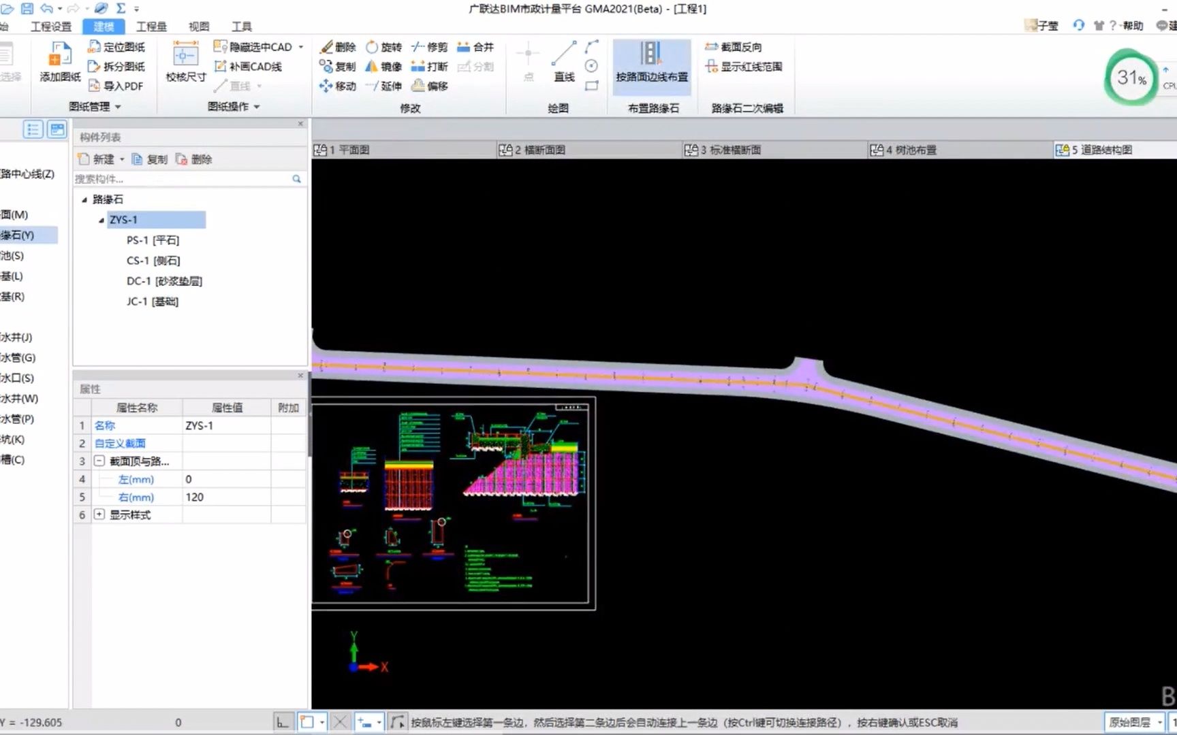Viewport: 1177px width, 735px height.
Task: Expand the 显示样式 property row
Action: pos(99,514)
